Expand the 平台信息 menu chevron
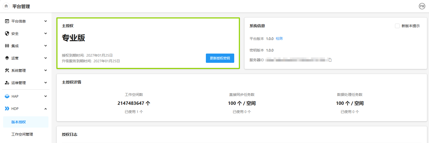 point(46,21)
